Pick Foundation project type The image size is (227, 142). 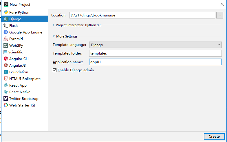(x=25, y=72)
